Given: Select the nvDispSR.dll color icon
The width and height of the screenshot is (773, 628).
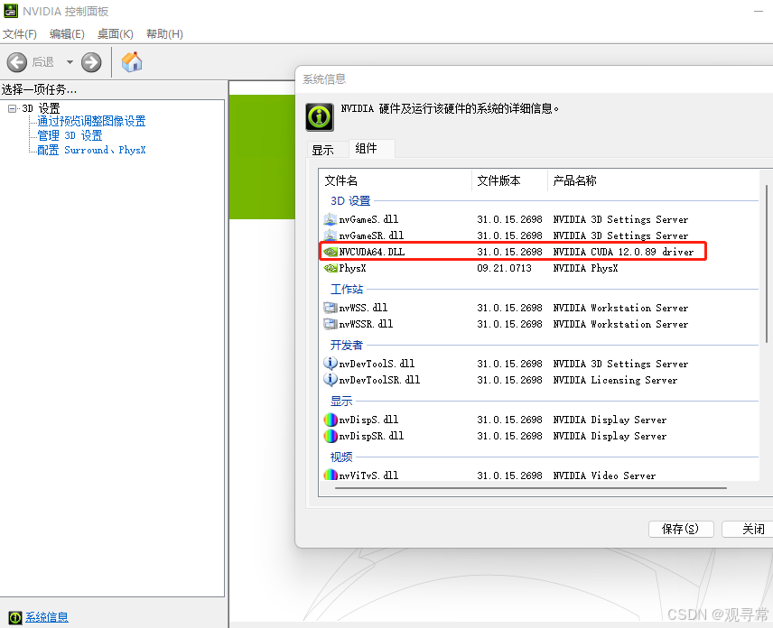Looking at the screenshot, I should click(331, 436).
